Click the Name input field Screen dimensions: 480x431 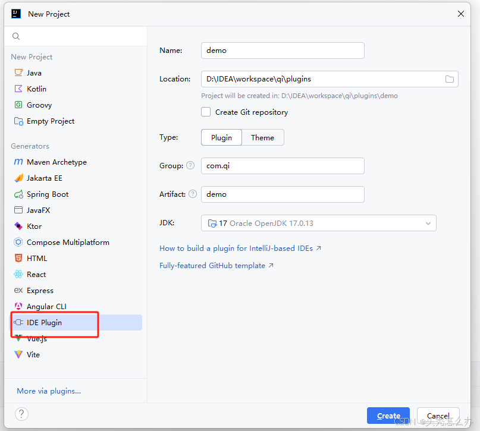[283, 51]
